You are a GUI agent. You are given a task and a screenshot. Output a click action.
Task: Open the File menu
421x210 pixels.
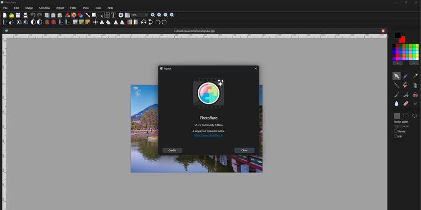click(6, 8)
